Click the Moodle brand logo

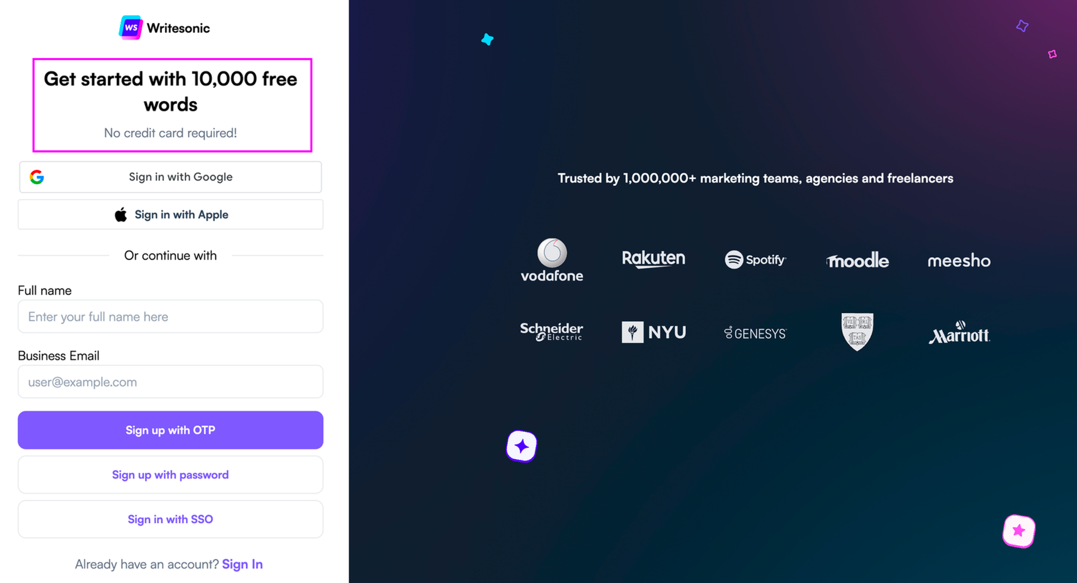(x=857, y=261)
